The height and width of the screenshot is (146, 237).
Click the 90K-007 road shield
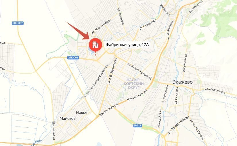pyautogui.click(x=18, y=23)
